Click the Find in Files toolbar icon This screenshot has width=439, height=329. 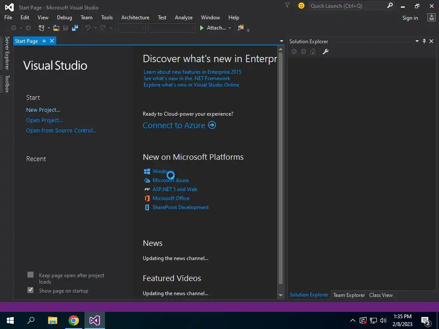click(x=241, y=28)
